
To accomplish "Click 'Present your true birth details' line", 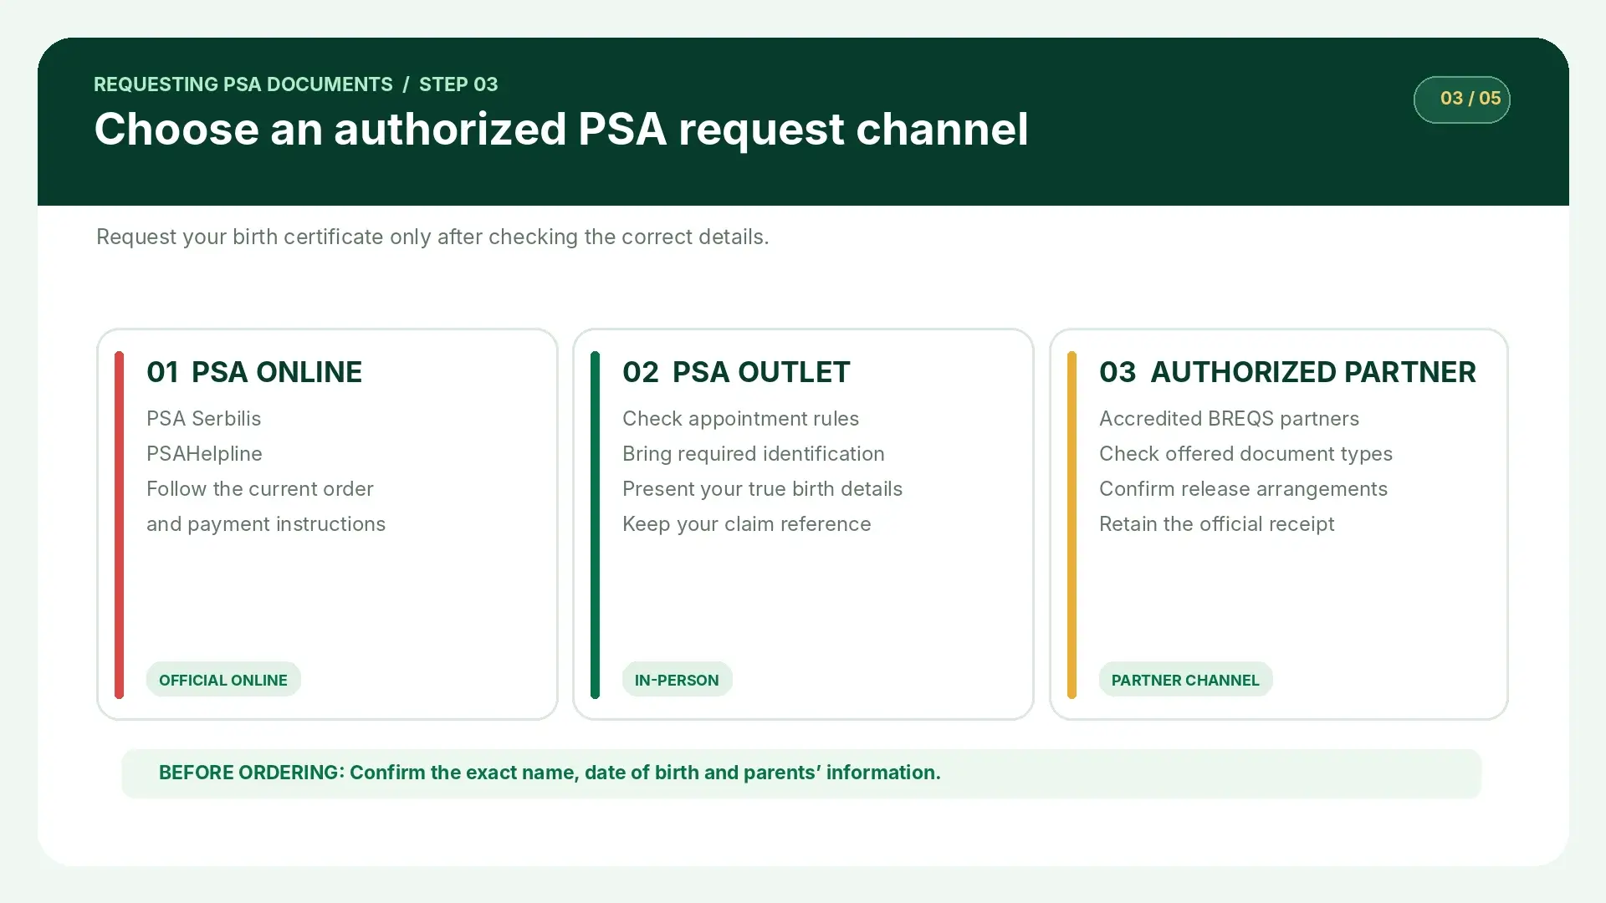I will pyautogui.click(x=762, y=488).
